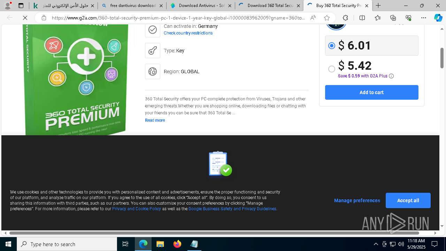Click the vertical page scrollbar thumb
This screenshot has width=446, height=251.
(x=442, y=58)
